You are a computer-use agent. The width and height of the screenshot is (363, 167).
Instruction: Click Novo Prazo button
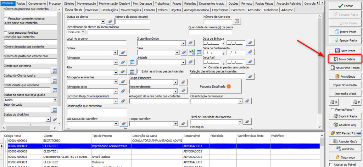[x=345, y=51]
